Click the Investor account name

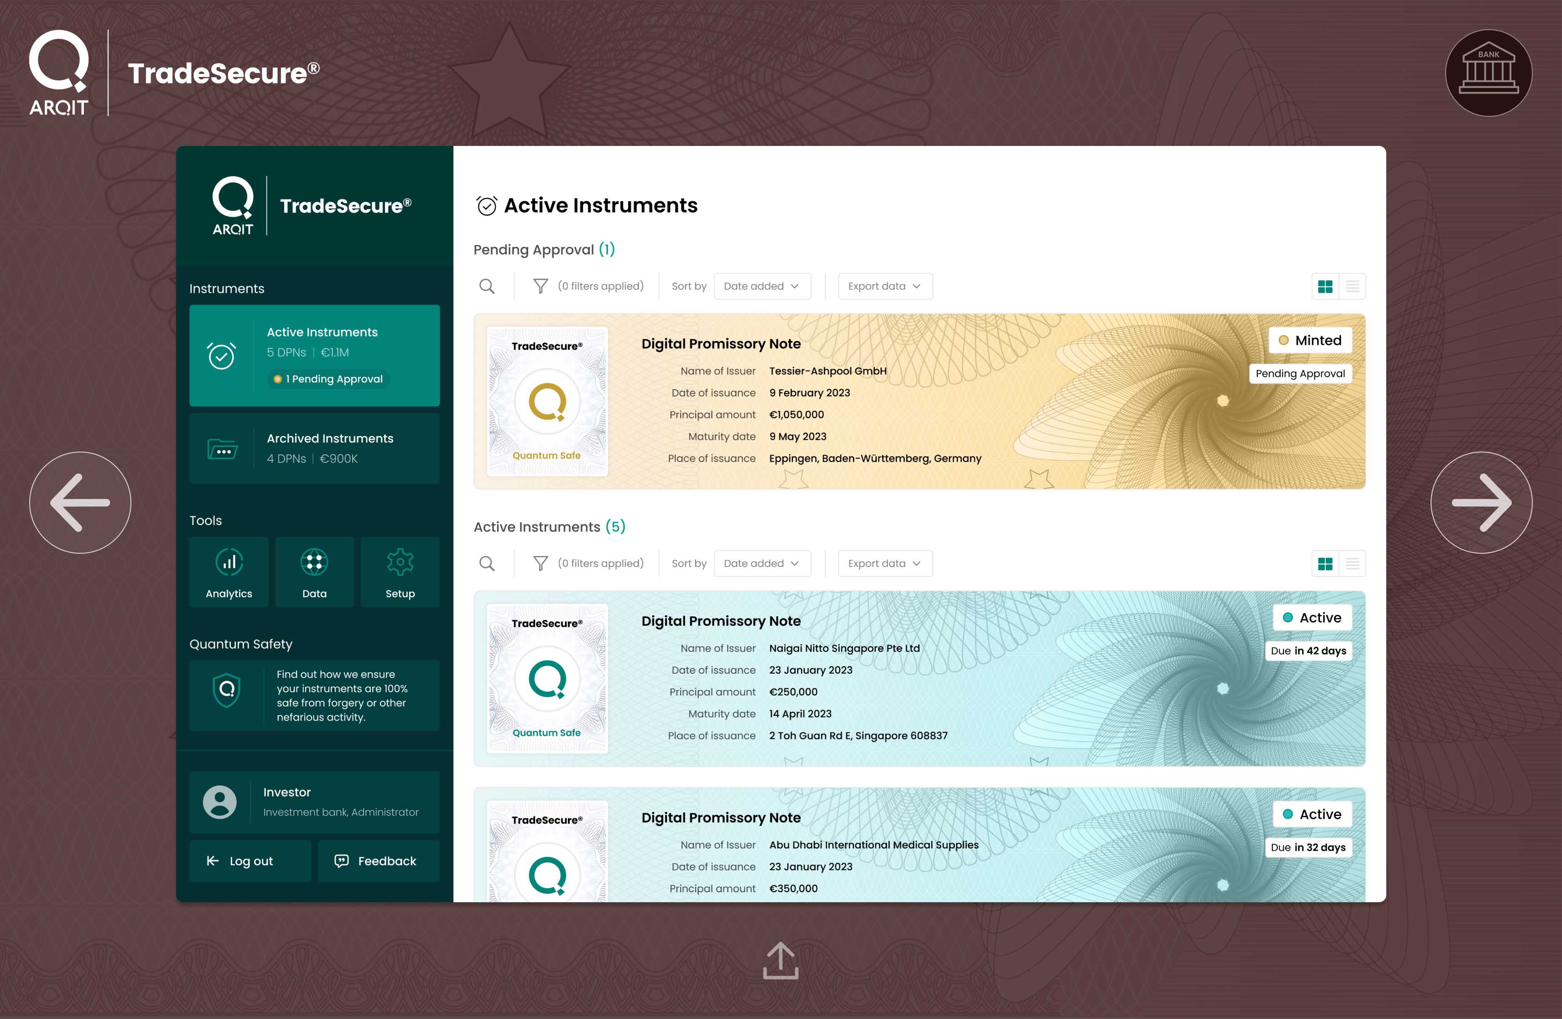tap(287, 792)
